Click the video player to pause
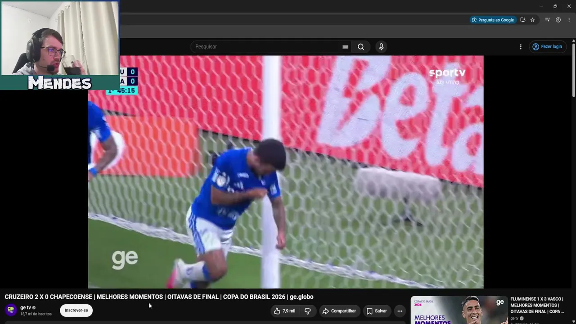Viewport: 576px width, 324px height. tap(286, 172)
